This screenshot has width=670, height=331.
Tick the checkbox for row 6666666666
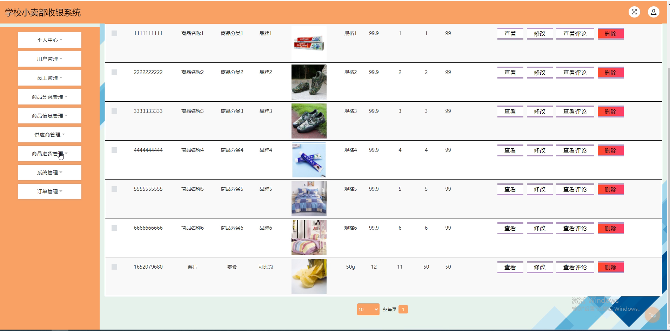coord(114,228)
